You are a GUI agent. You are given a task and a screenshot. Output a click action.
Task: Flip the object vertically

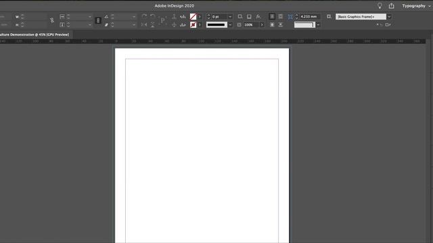point(152,25)
